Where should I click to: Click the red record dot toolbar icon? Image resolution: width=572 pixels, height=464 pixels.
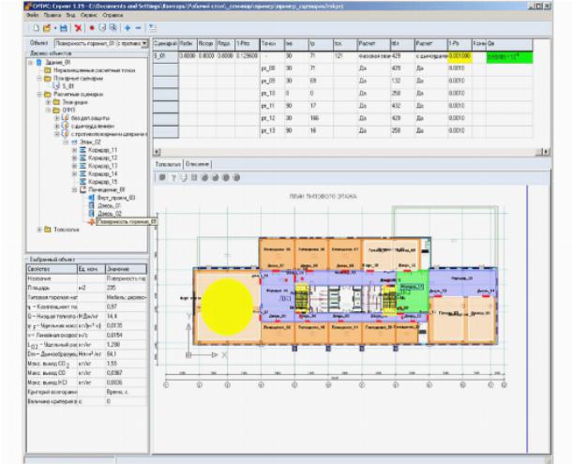click(89, 29)
